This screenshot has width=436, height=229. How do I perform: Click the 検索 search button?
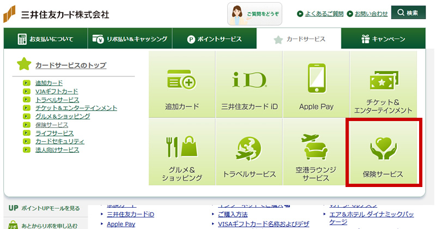[408, 13]
